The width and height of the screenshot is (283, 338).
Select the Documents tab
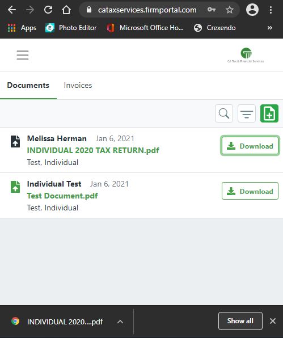click(x=28, y=86)
